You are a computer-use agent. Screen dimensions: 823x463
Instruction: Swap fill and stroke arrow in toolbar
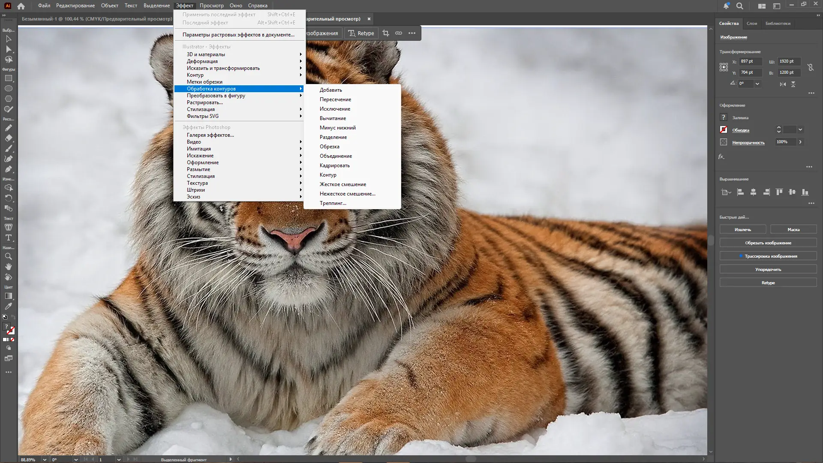pos(13,317)
